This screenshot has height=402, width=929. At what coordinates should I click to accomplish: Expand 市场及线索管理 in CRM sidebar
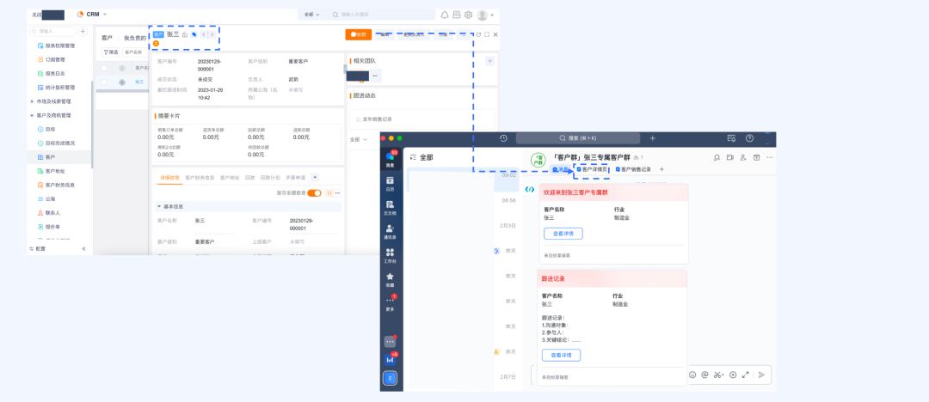pyautogui.click(x=32, y=101)
